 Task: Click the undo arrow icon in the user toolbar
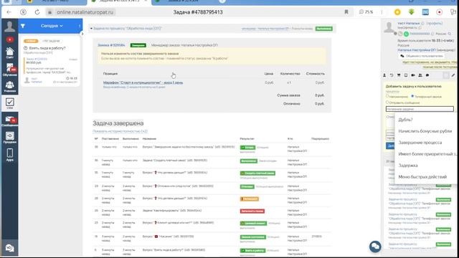coord(392,75)
